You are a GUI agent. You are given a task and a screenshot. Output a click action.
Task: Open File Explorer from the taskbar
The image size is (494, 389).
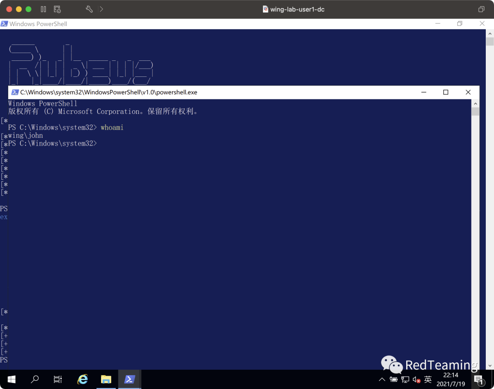coord(106,379)
